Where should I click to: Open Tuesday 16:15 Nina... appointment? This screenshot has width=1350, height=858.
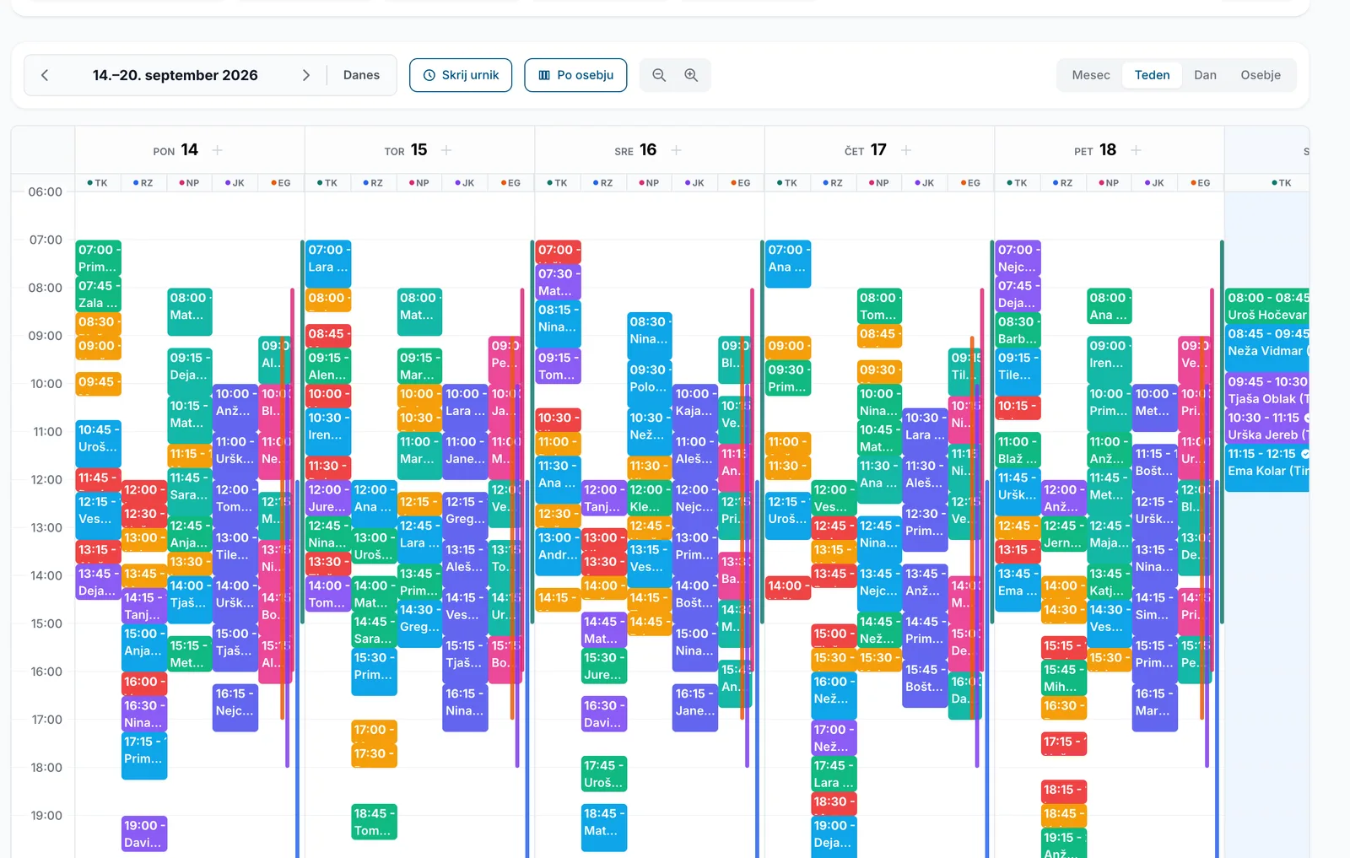point(465,708)
